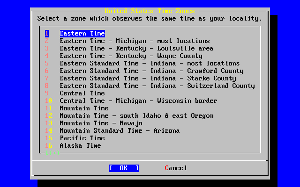Select the Pacific Time entry
300x187 pixels.
coord(82,138)
